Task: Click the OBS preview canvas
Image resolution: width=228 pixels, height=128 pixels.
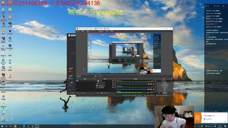Action: click(x=124, y=53)
